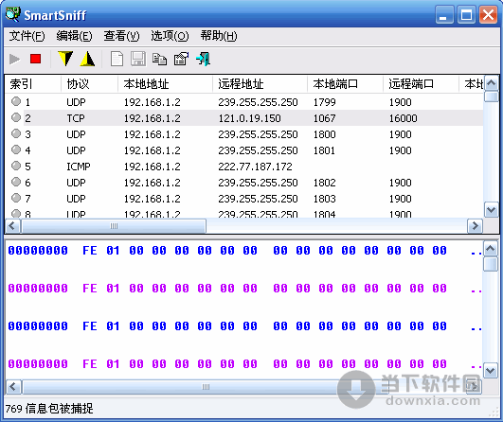Click the status circle icon of row 5
The image size is (503, 422).
16,166
